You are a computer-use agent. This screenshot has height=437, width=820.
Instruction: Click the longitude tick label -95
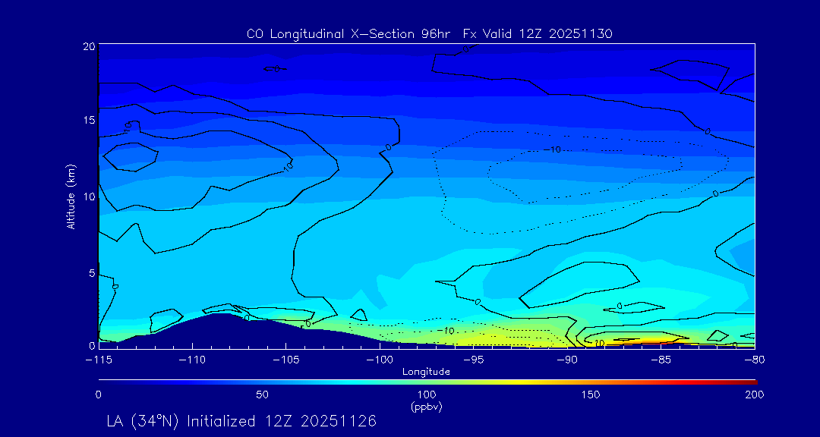click(x=474, y=360)
